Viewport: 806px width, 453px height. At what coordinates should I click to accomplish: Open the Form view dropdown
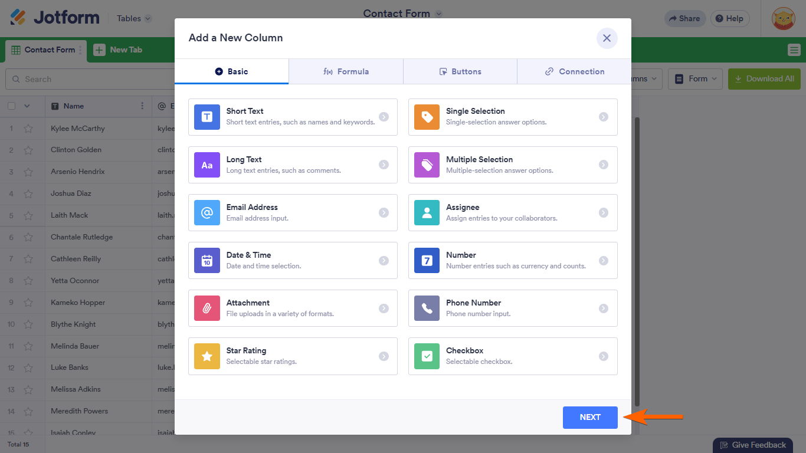[696, 79]
